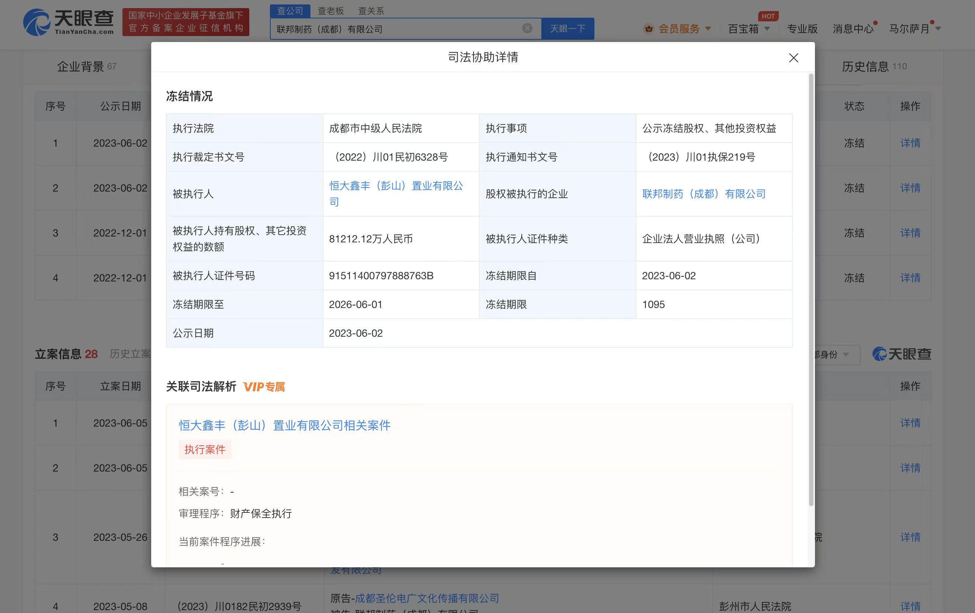Image resolution: width=975 pixels, height=613 pixels.
Task: Select the 立案信息 section heading
Action: [58, 354]
